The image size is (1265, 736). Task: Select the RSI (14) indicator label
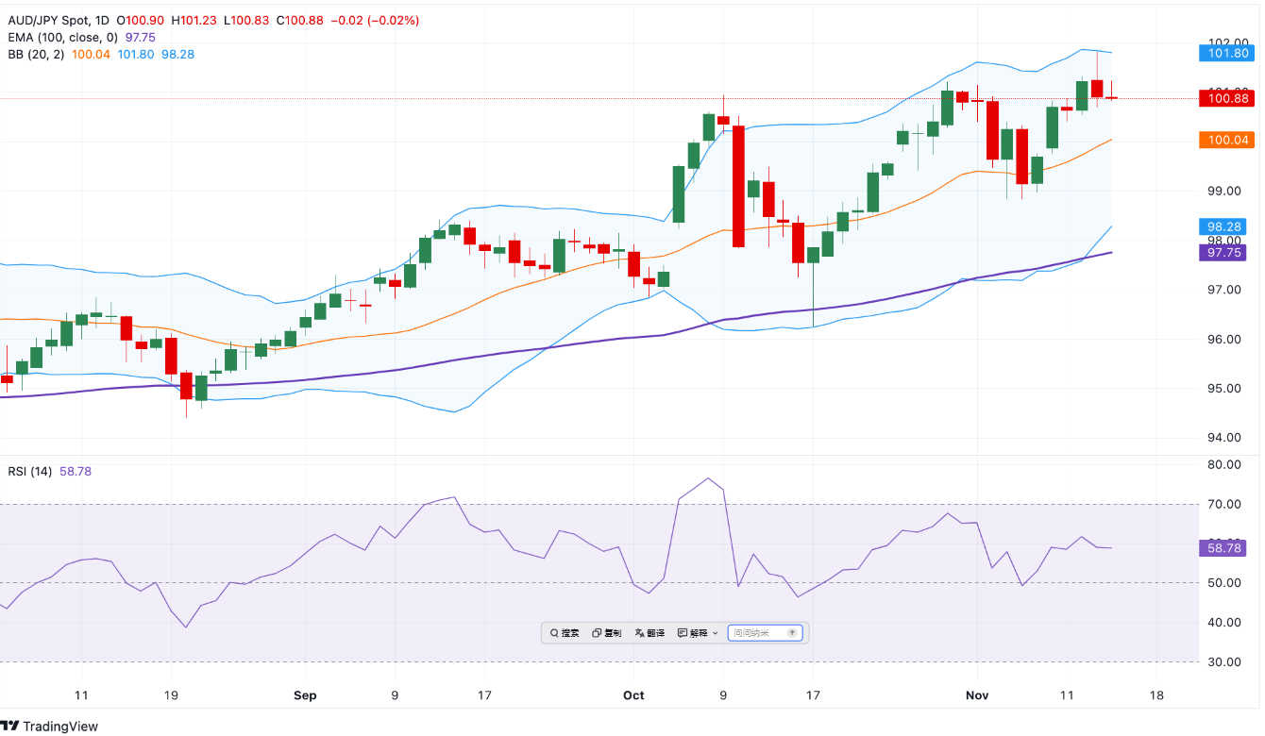coord(30,471)
